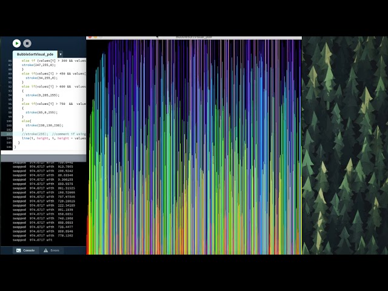Click the Errors warning triangle icon
The height and width of the screenshot is (291, 388).
point(46,250)
